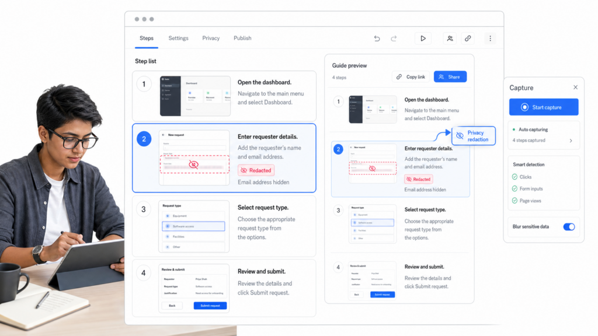Screen dimensions: 598x336
Task: Open Review & submit thumbnail in Guide preview
Action: tap(373, 281)
